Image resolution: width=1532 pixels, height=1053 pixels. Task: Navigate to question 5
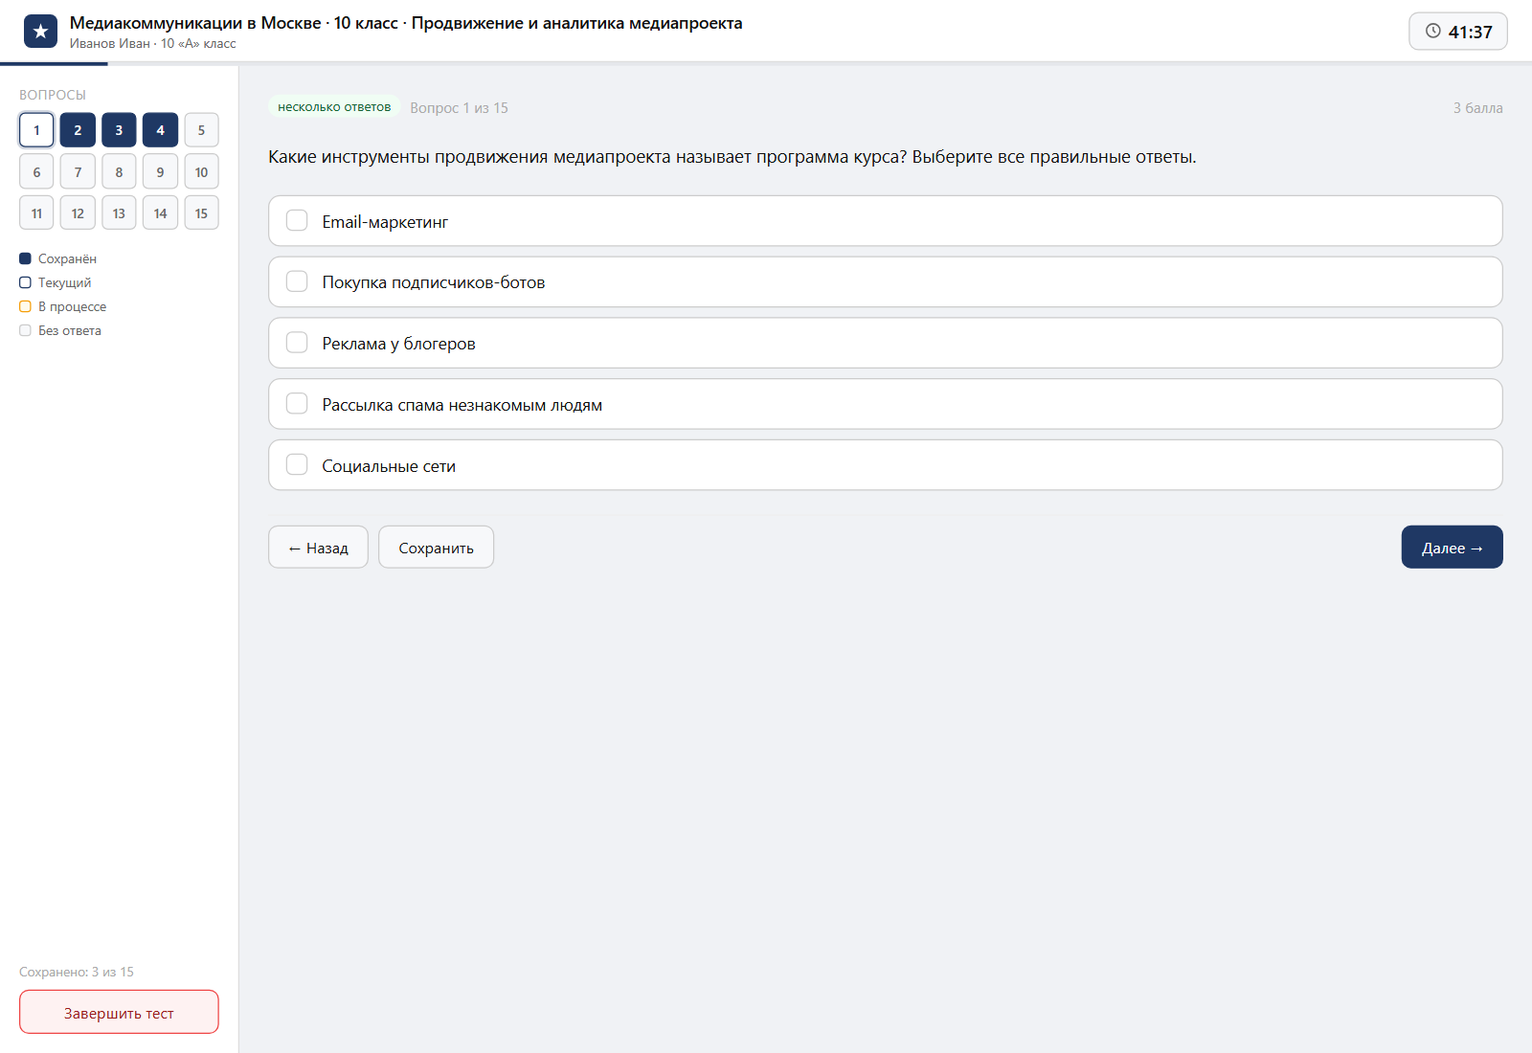201,130
